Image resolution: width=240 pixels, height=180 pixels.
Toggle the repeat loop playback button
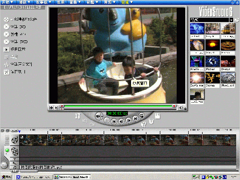pos(142,116)
